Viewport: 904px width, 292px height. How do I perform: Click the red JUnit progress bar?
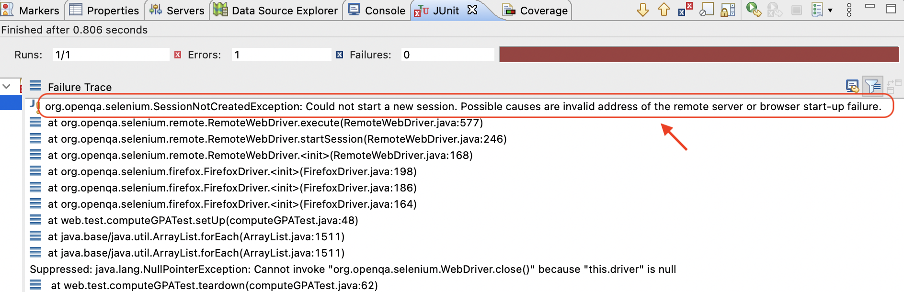coord(698,55)
